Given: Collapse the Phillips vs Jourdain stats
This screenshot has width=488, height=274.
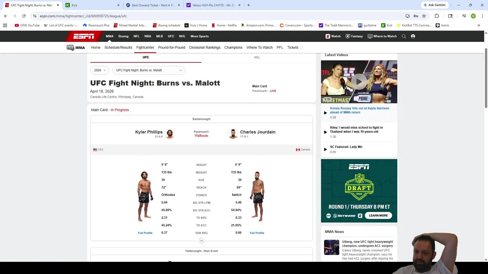Looking at the screenshot, I should (201, 241).
